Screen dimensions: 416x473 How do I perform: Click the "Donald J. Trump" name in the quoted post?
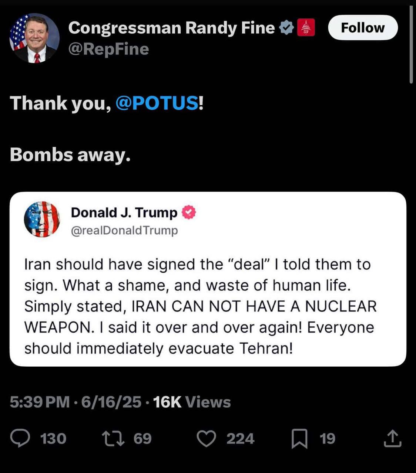tap(124, 212)
